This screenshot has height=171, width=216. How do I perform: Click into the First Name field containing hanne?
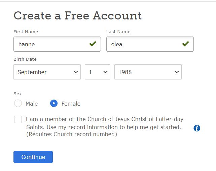click(x=50, y=44)
